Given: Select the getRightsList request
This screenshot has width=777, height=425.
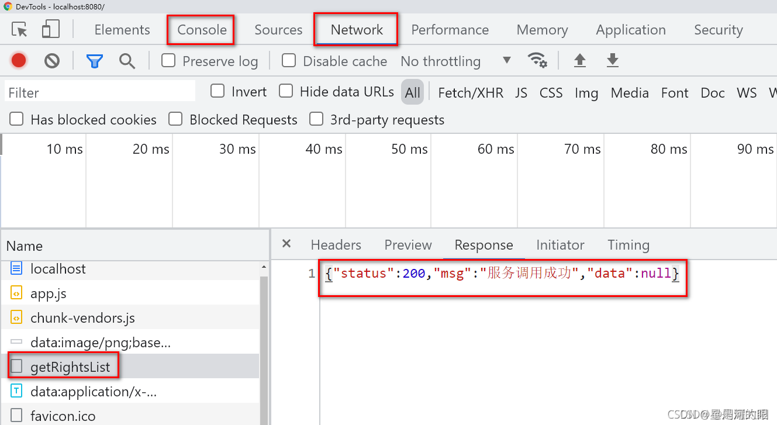Looking at the screenshot, I should pyautogui.click(x=130, y=367).
